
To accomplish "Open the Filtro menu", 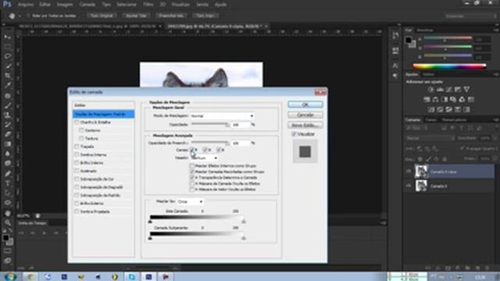I will [148, 5].
